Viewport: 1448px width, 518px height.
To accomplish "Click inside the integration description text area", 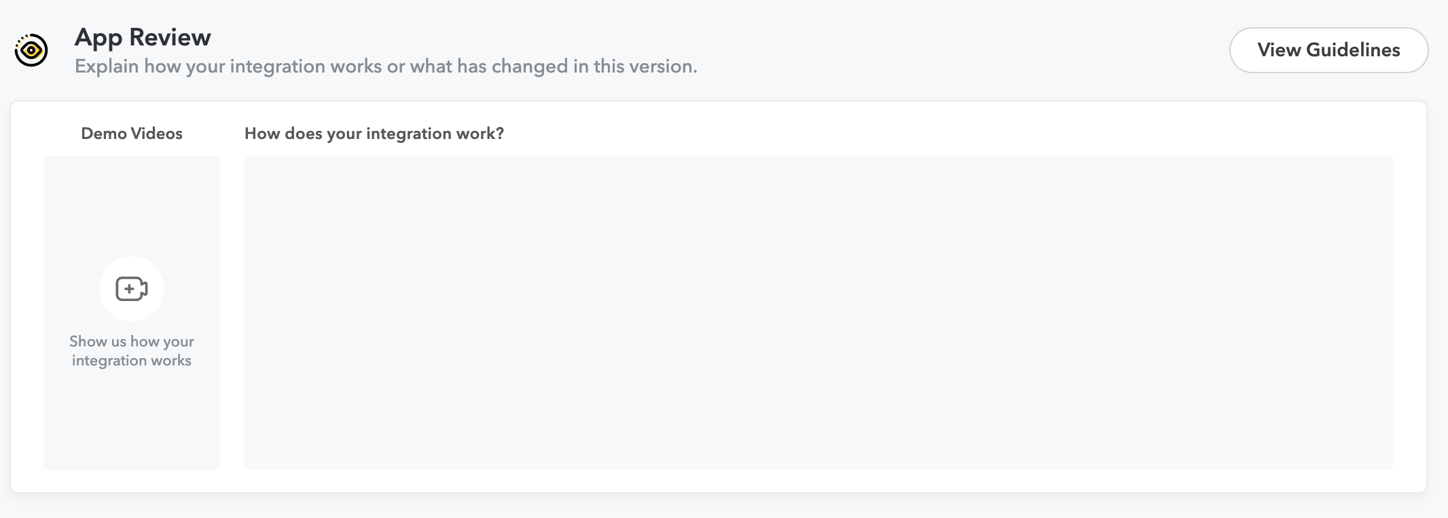I will click(818, 313).
